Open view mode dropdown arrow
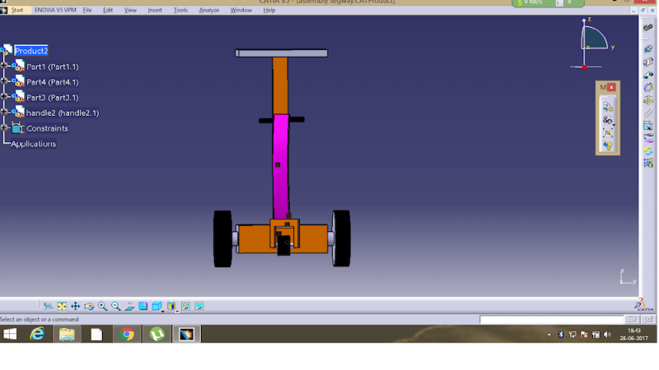The image size is (659, 370). (x=177, y=312)
